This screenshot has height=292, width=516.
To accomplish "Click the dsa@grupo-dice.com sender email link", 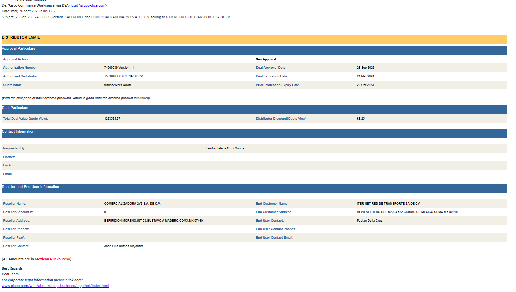I will click(x=88, y=5).
